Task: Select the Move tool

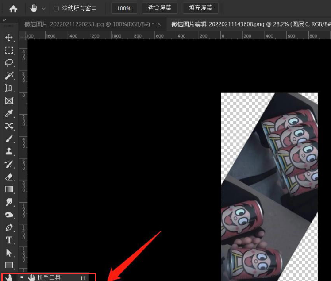Action: click(9, 38)
